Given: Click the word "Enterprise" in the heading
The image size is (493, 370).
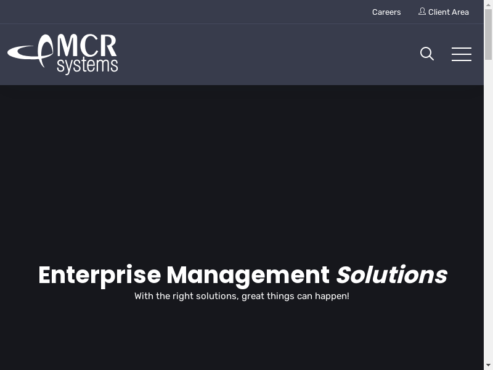Looking at the screenshot, I should [x=99, y=275].
